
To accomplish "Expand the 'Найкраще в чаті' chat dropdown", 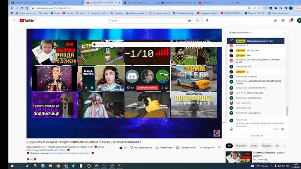I will (x=240, y=32).
